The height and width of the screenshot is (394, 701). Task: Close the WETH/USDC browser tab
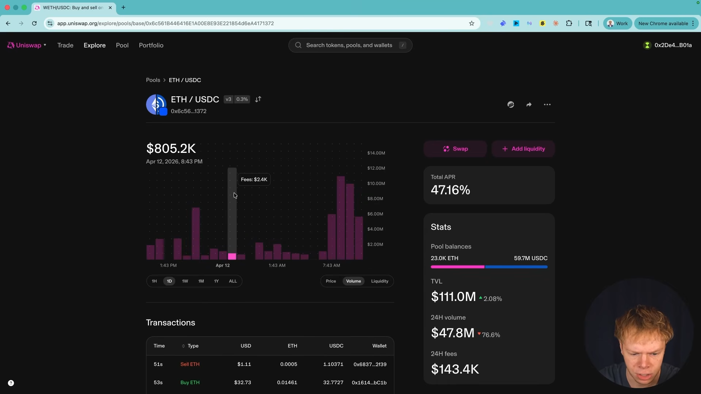(110, 7)
